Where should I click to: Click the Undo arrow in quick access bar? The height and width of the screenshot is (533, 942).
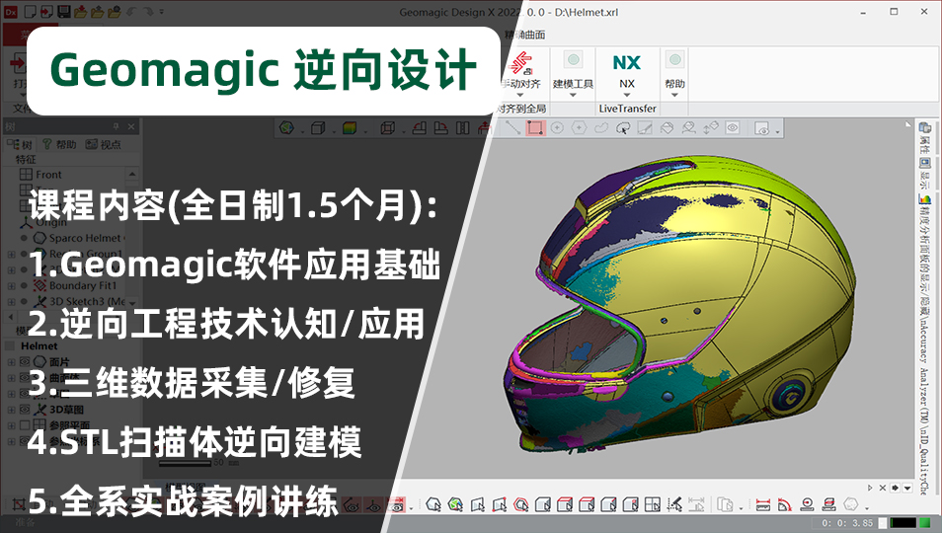click(x=131, y=12)
